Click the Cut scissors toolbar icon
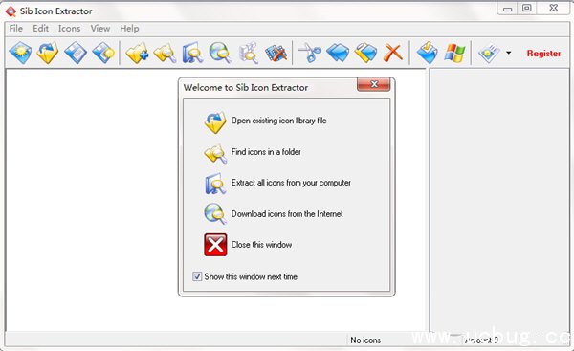The height and width of the screenshot is (351, 574). [x=310, y=53]
